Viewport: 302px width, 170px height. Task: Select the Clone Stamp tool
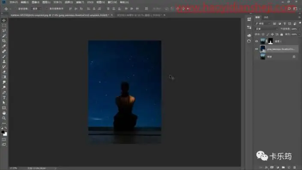coord(4,62)
